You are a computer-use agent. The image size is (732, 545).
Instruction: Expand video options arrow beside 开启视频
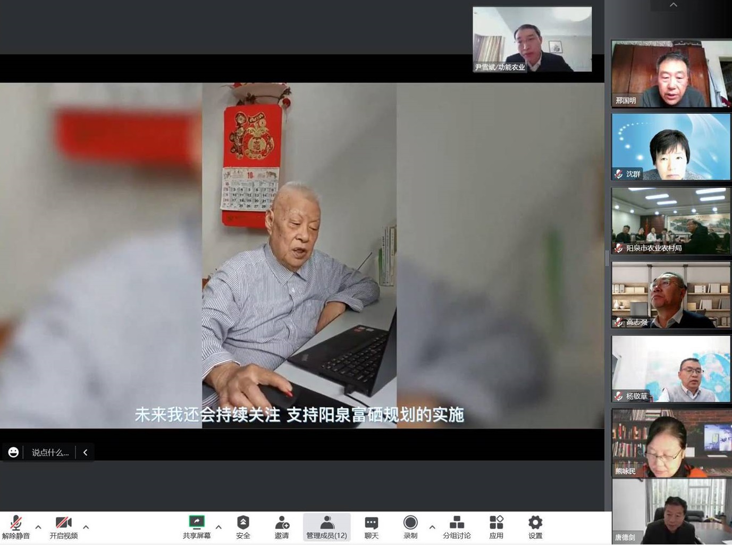point(86,527)
